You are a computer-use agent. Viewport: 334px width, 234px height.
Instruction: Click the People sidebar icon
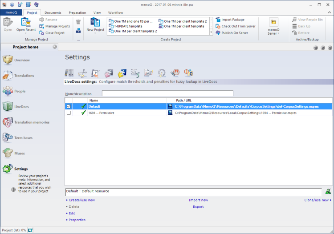coord(8,91)
